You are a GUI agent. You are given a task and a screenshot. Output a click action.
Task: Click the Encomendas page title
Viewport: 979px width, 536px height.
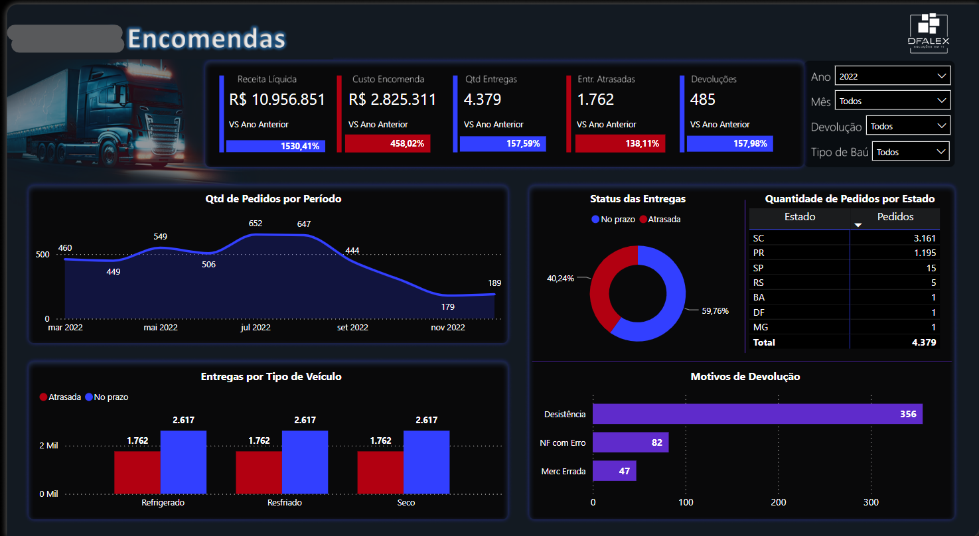(x=206, y=38)
